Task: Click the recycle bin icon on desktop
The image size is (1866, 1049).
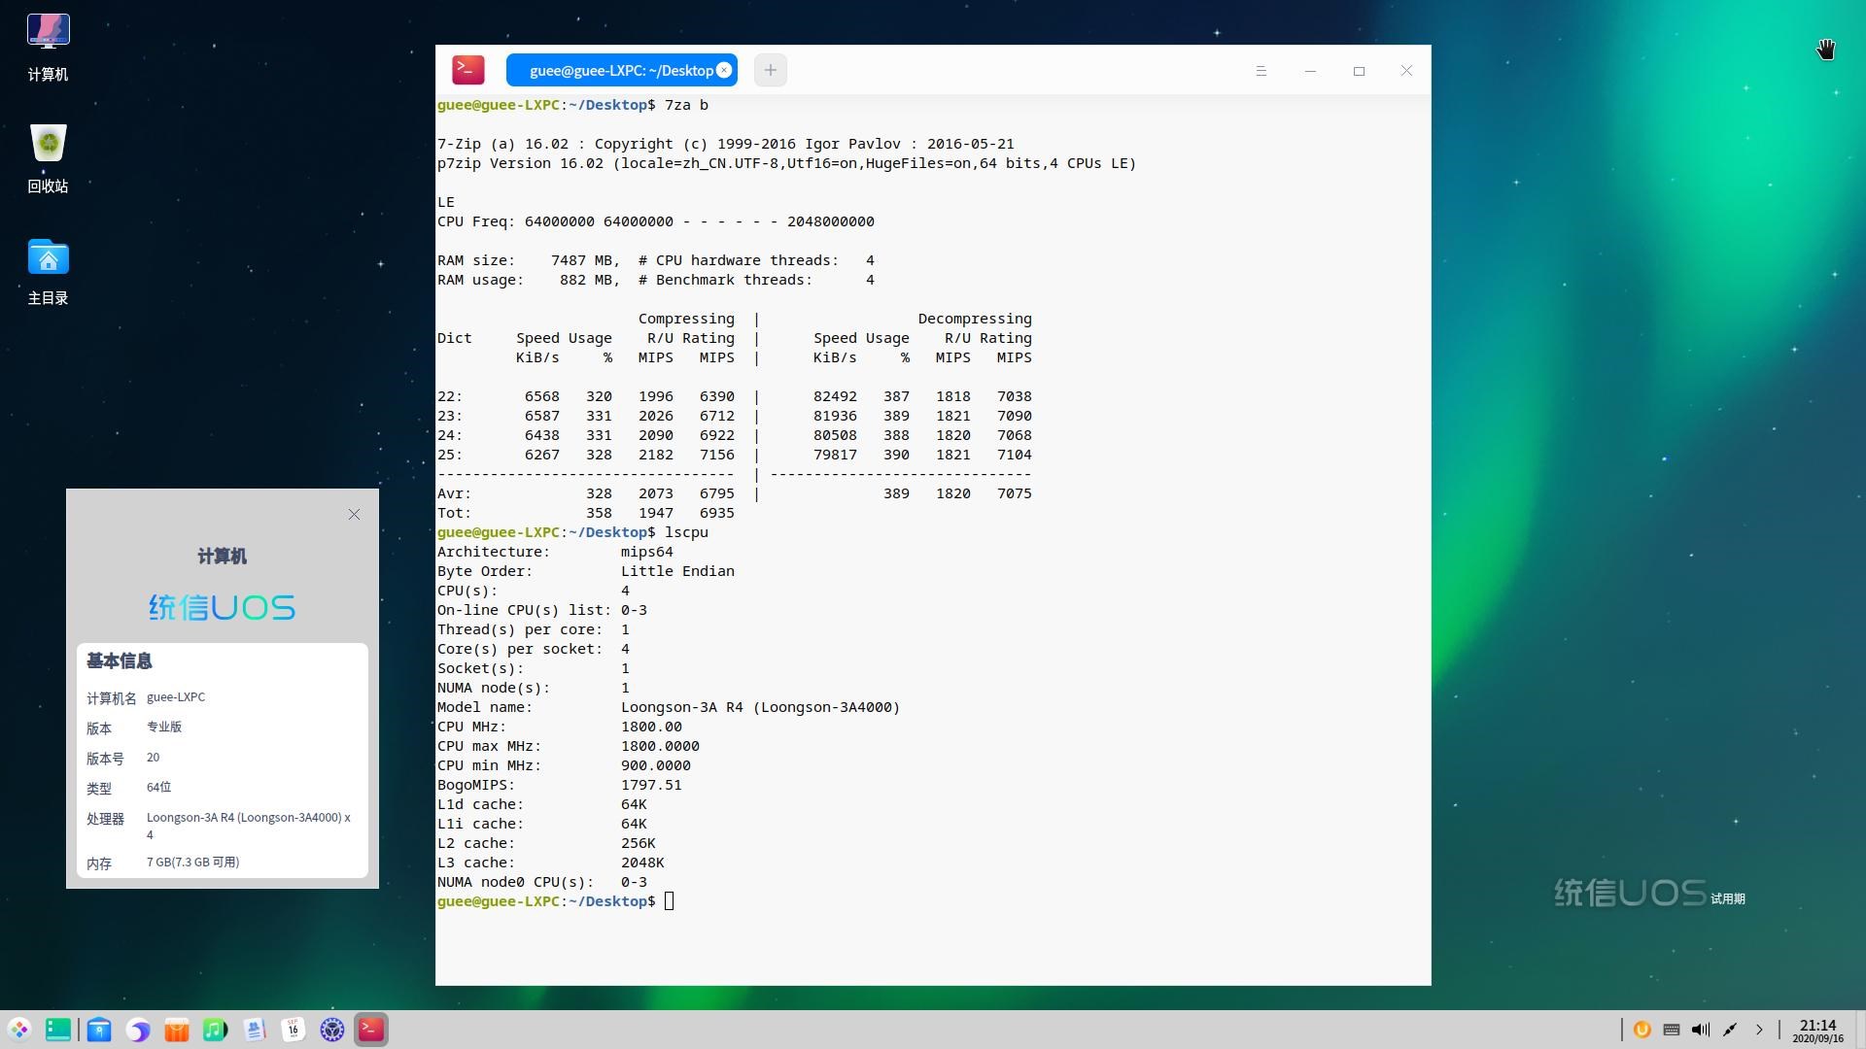Action: pyautogui.click(x=48, y=141)
